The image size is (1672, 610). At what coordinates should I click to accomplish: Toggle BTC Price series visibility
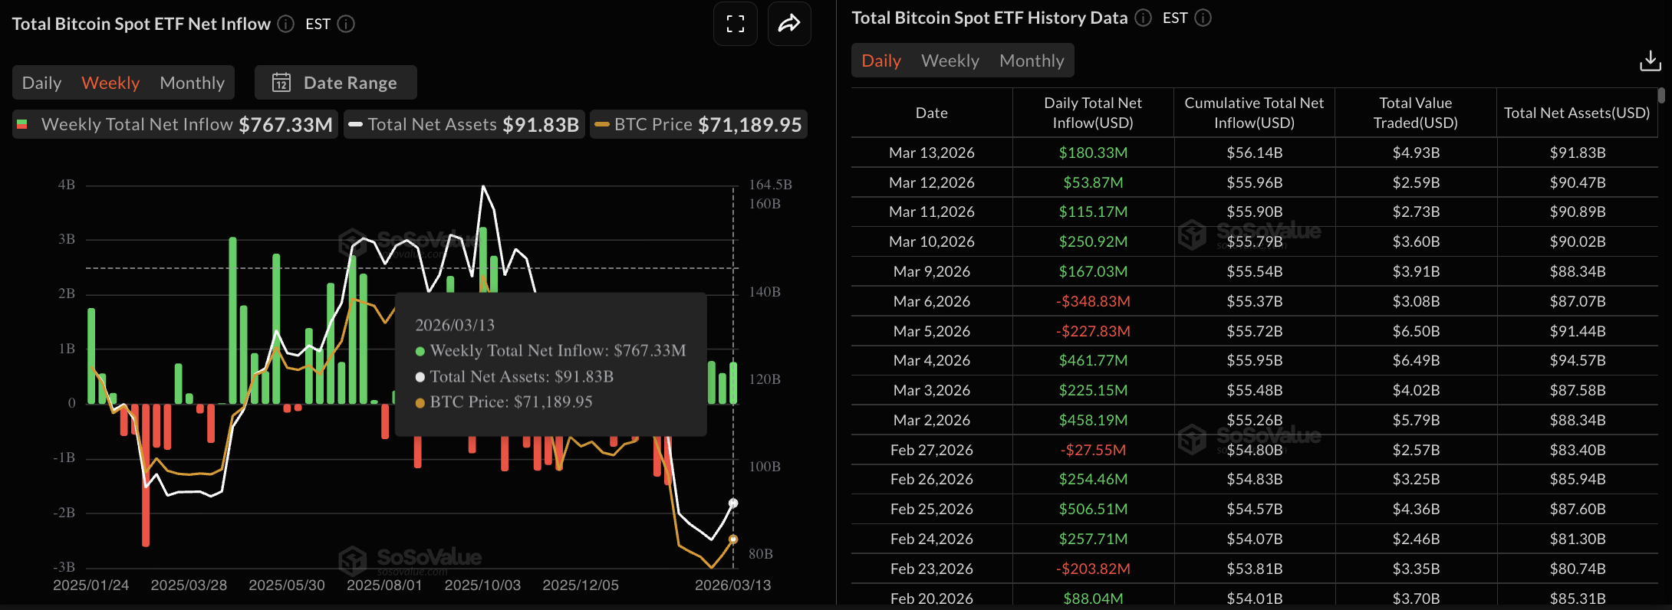coord(699,124)
